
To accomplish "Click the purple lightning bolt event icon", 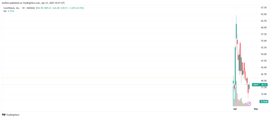I will (x=249, y=104).
